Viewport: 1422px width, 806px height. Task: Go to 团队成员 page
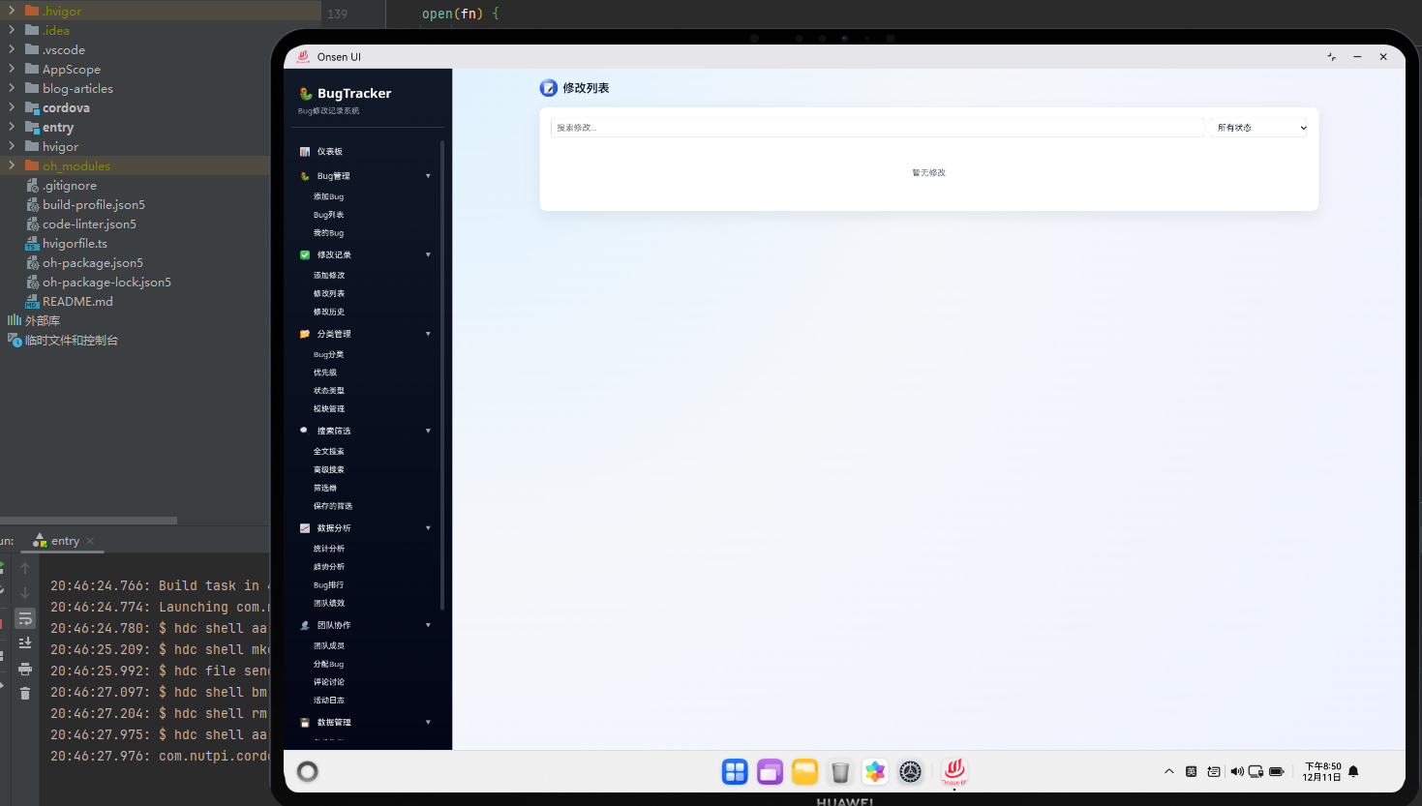[329, 646]
